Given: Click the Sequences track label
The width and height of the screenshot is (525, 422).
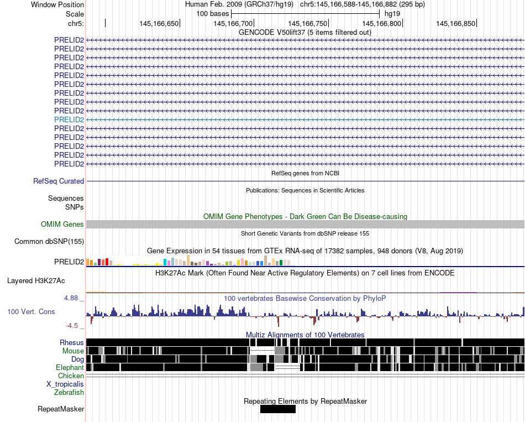Looking at the screenshot, I should click(x=66, y=198).
